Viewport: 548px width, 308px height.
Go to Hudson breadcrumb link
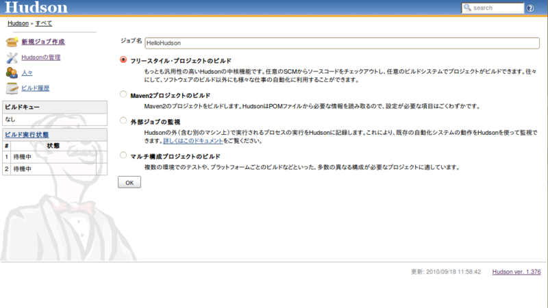click(18, 23)
